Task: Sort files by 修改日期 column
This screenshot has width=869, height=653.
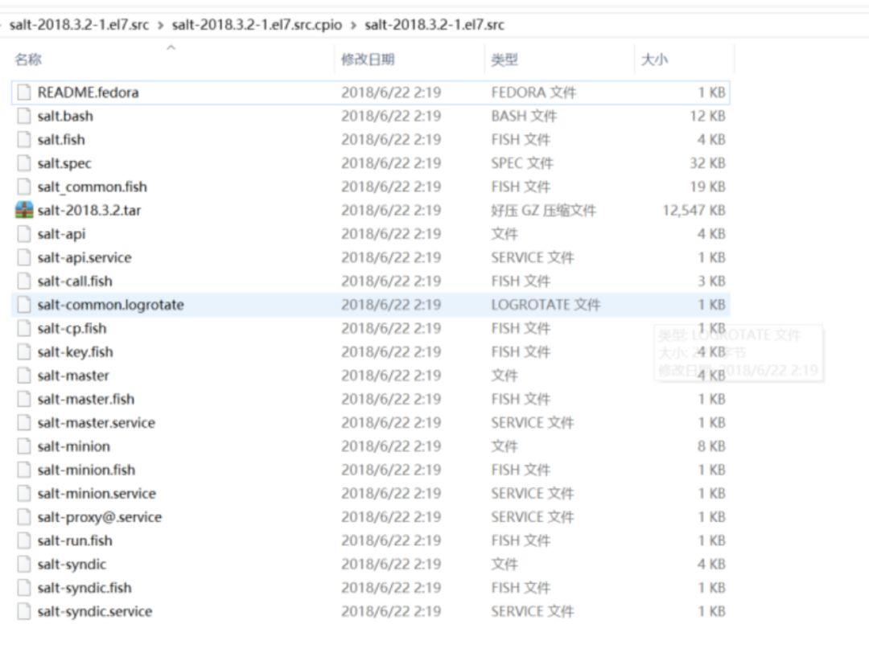Action: click(368, 60)
